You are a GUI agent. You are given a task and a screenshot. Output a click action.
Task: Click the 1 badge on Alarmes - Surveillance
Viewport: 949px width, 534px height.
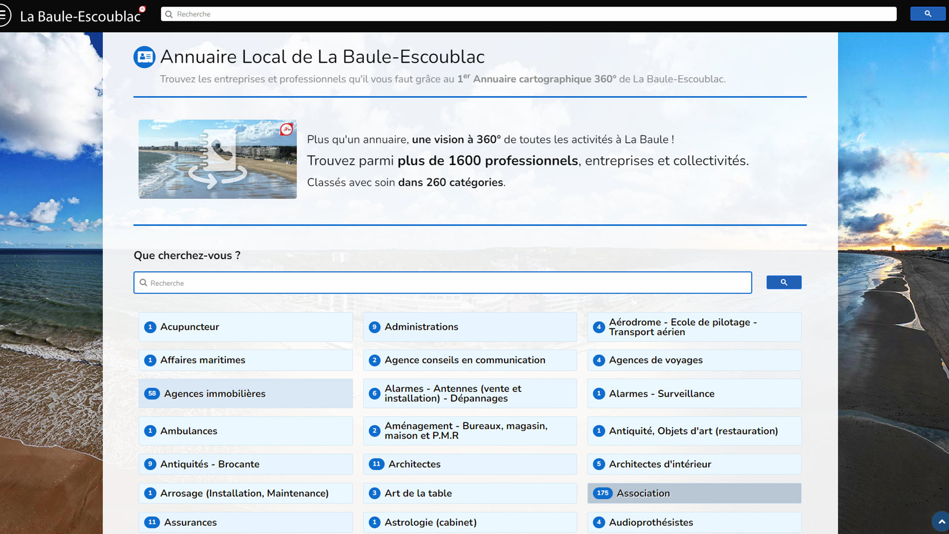599,394
